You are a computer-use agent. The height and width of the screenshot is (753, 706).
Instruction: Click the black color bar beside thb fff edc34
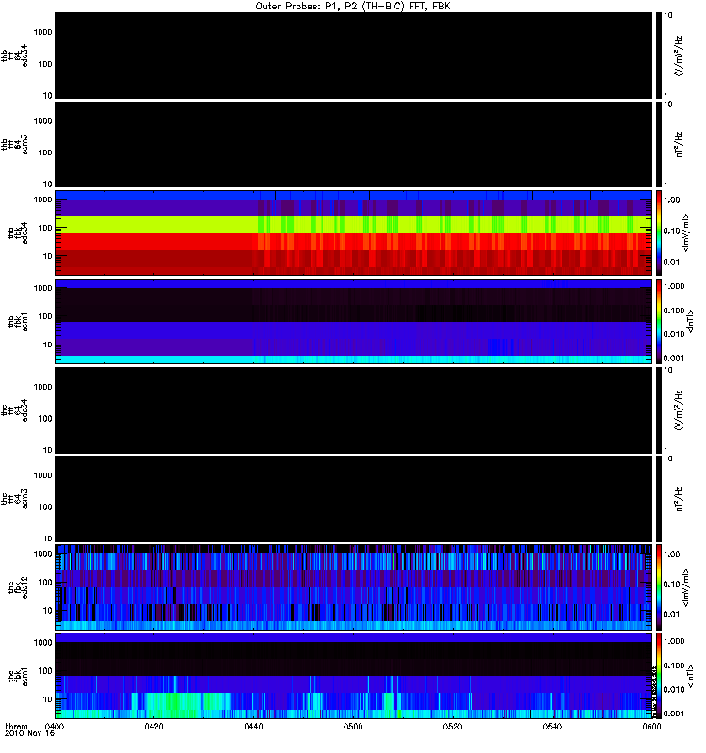tap(658, 56)
